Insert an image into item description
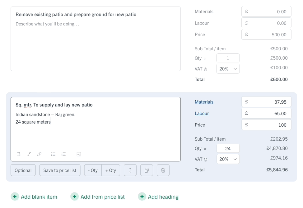The height and width of the screenshot is (208, 303). click(79, 154)
